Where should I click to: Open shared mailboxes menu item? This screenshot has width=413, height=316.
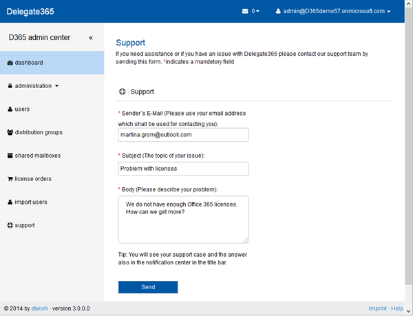(x=37, y=156)
